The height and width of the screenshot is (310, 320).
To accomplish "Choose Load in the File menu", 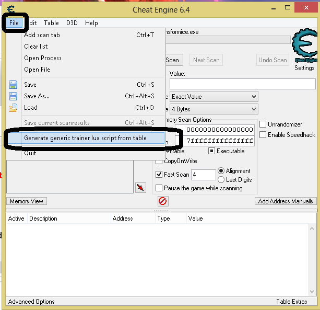I will [x=86, y=108].
